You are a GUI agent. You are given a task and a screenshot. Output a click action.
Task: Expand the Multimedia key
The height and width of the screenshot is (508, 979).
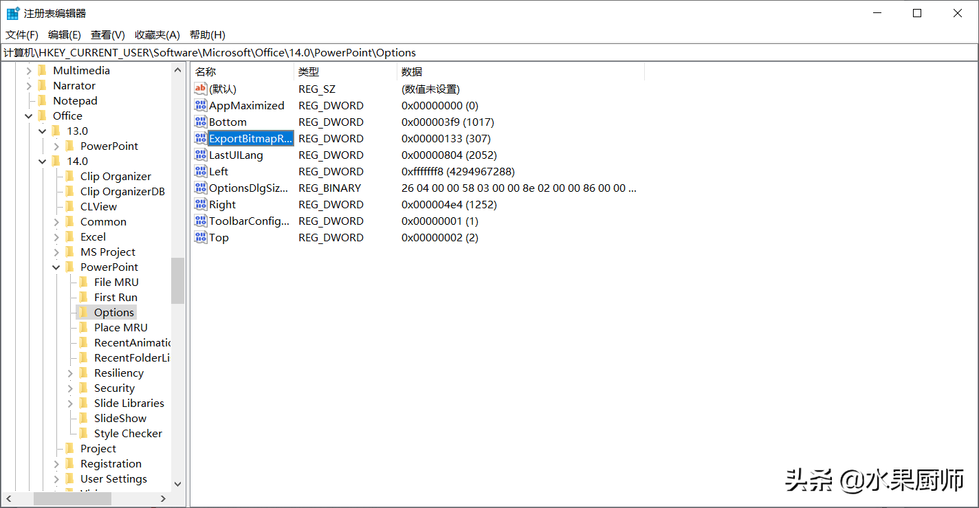(x=29, y=70)
